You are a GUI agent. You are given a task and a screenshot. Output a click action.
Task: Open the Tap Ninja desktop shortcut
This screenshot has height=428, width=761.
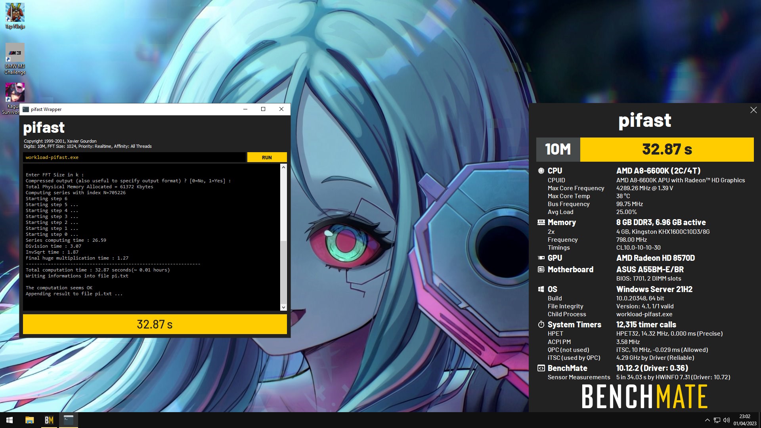coord(15,16)
